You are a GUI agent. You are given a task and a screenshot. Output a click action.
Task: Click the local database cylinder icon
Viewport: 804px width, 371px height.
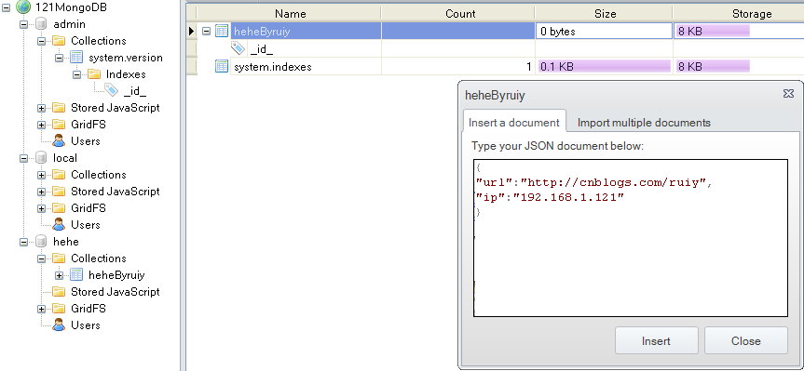tap(41, 158)
